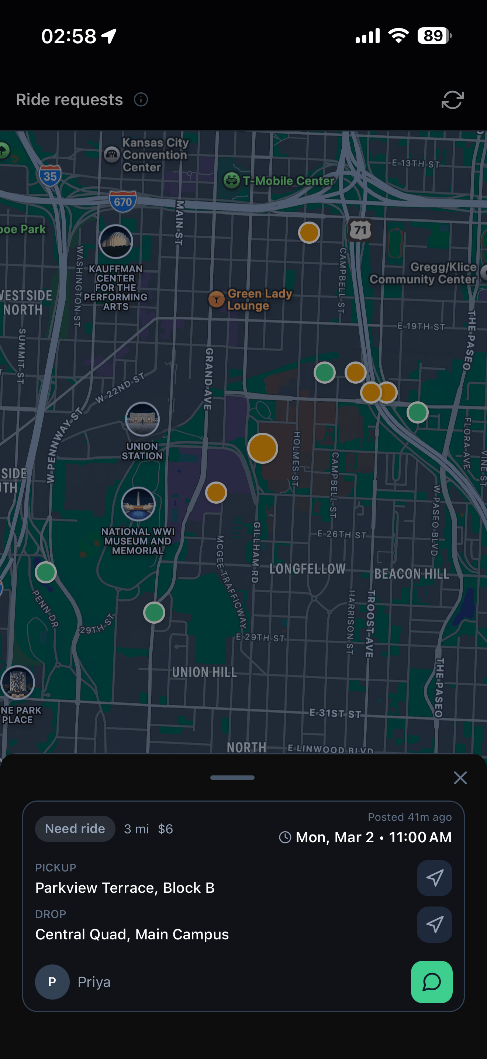
Task: Tap Priya's avatar circle
Action: point(52,982)
